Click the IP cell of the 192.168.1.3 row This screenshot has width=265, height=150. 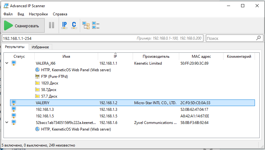coord(108,109)
